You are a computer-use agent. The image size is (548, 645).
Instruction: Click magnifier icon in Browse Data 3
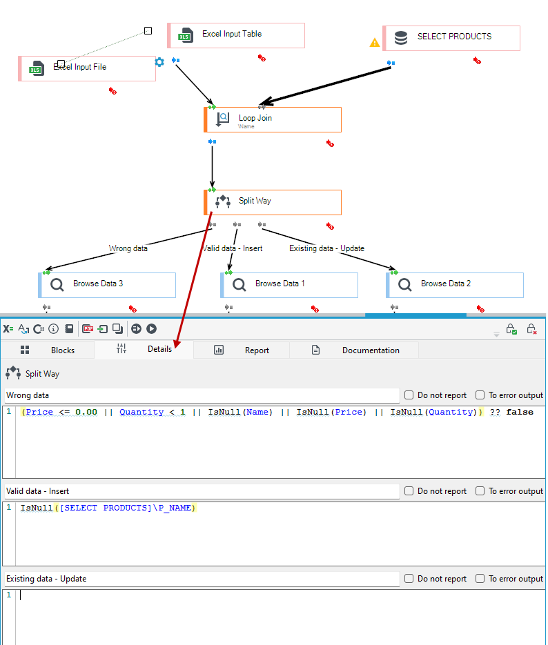pos(57,285)
